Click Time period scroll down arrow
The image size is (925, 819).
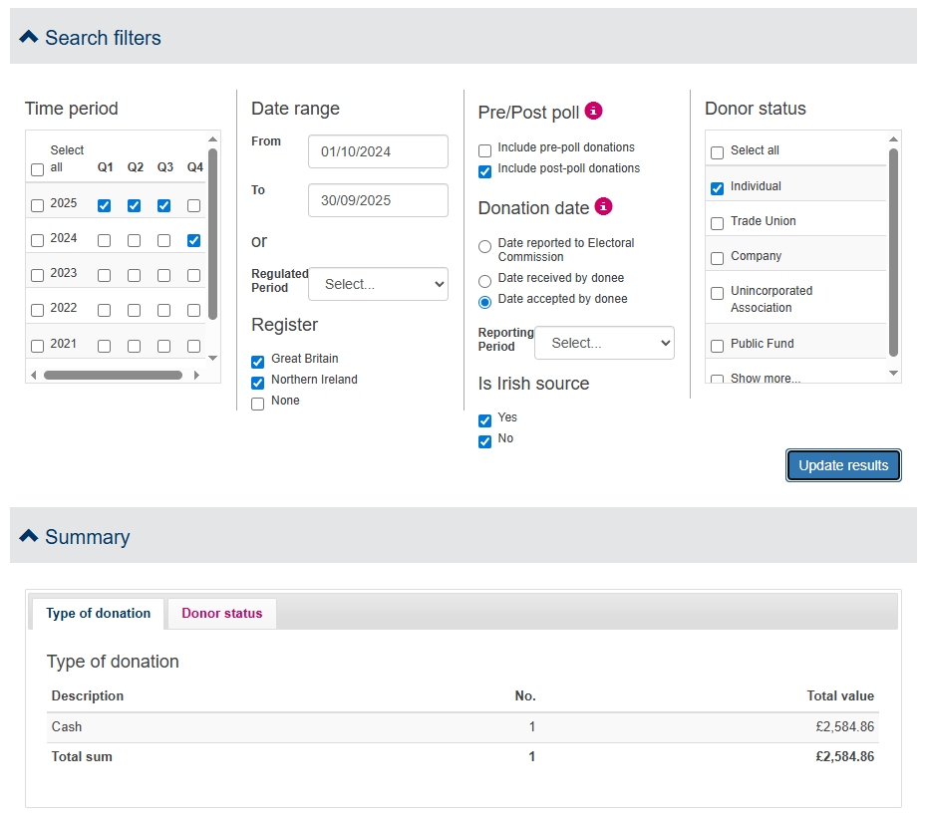[212, 358]
